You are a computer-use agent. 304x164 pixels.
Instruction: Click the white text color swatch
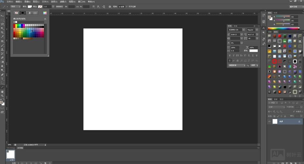(253, 51)
